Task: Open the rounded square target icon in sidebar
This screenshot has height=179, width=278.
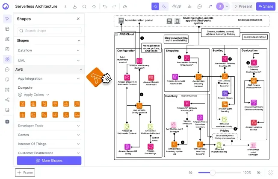Action: click(x=7, y=49)
